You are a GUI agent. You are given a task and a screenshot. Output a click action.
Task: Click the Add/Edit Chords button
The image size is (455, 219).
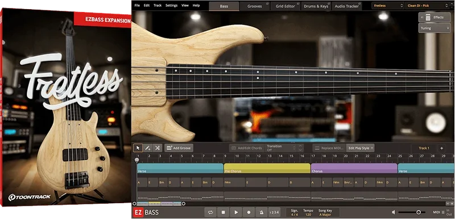pyautogui.click(x=247, y=148)
